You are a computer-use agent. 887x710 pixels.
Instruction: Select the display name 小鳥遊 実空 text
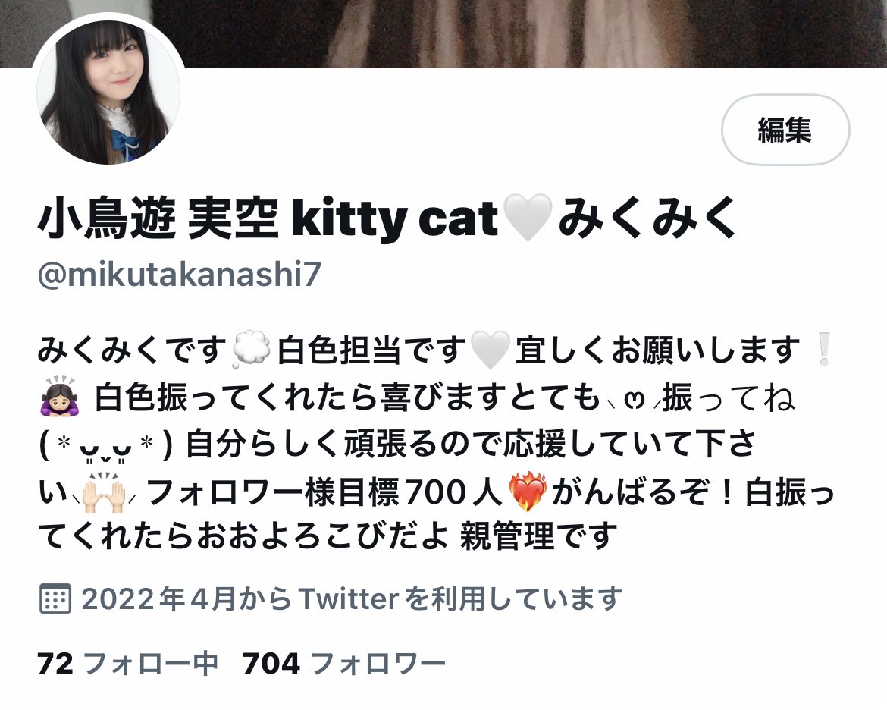pyautogui.click(x=158, y=218)
